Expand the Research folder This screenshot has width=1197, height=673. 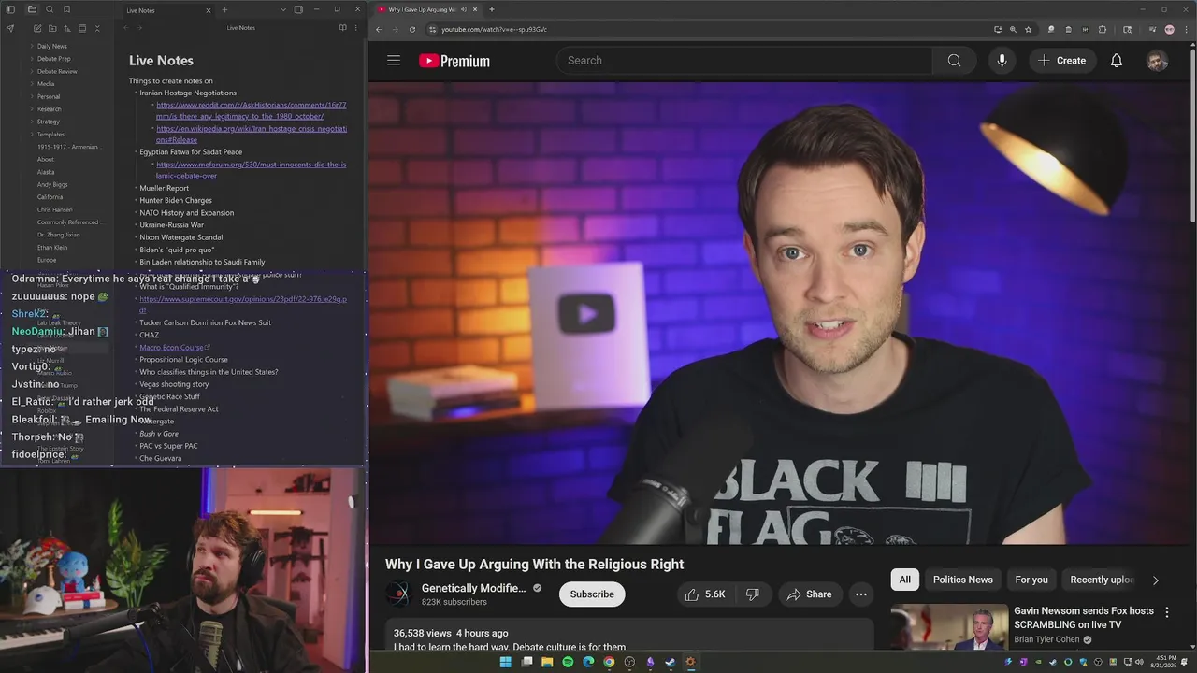(x=49, y=109)
